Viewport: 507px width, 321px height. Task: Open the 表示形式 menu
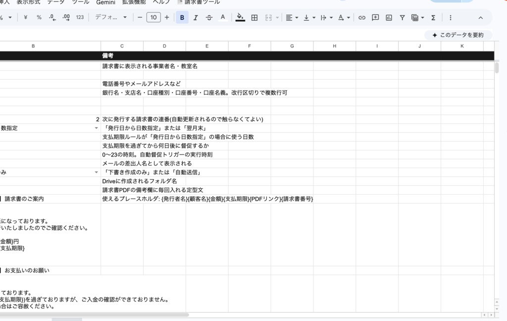(x=28, y=2)
